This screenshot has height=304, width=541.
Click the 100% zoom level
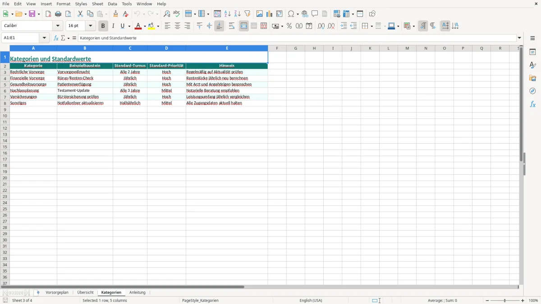pos(533,300)
